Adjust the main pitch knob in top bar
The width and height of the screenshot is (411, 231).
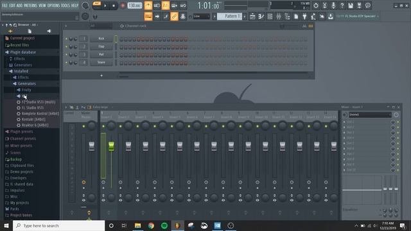85,16
